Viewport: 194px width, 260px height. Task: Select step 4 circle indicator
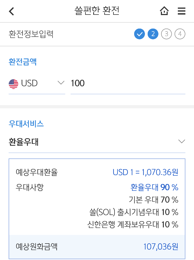tap(180, 34)
